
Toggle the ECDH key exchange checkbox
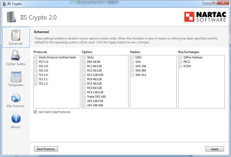[181, 66]
